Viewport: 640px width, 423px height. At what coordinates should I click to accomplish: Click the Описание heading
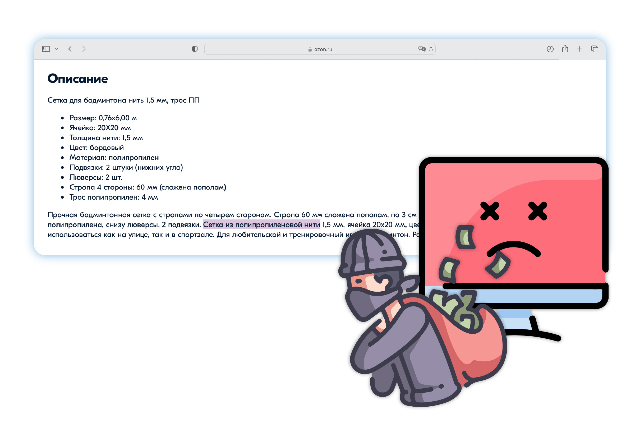78,79
